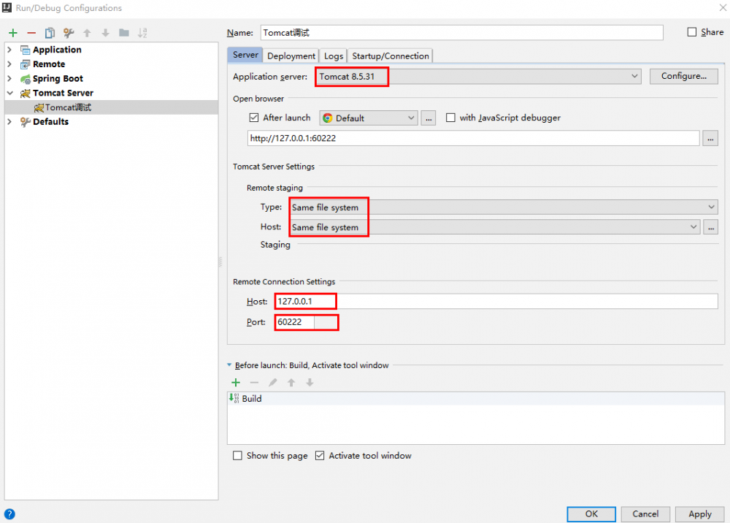Select the Build entry in the before-launch list
This screenshot has width=730, height=523.
pos(476,399)
